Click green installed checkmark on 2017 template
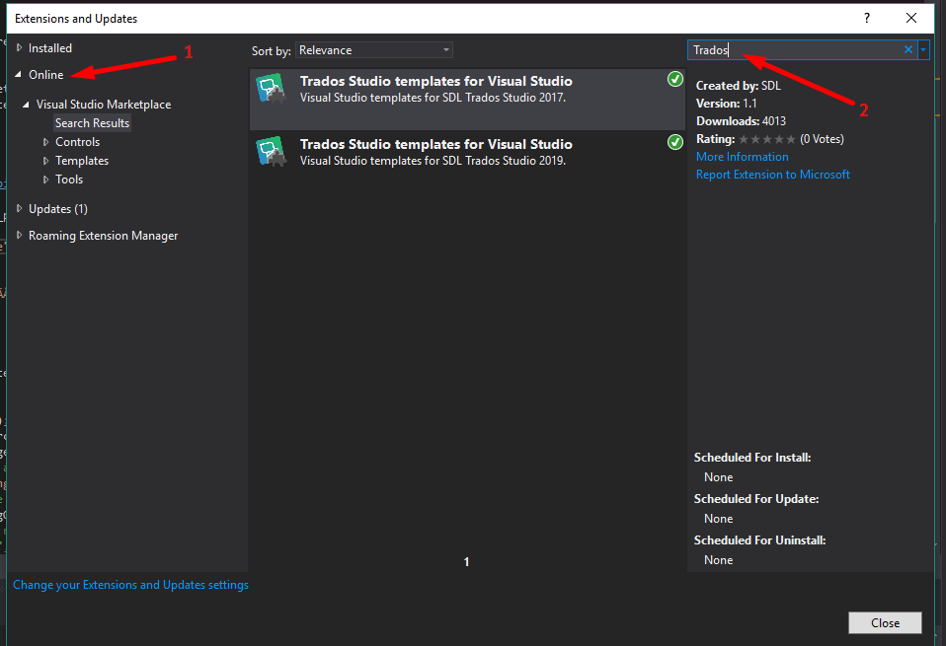Image resolution: width=946 pixels, height=646 pixels. 675,80
